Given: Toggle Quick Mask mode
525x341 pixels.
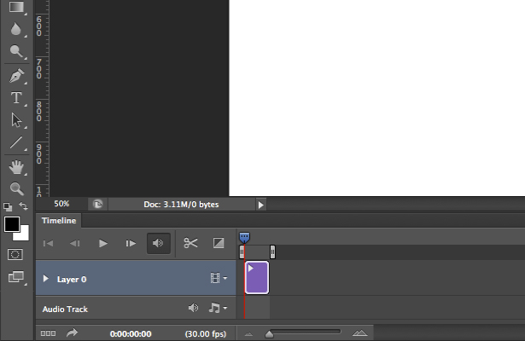Looking at the screenshot, I should click(15, 254).
